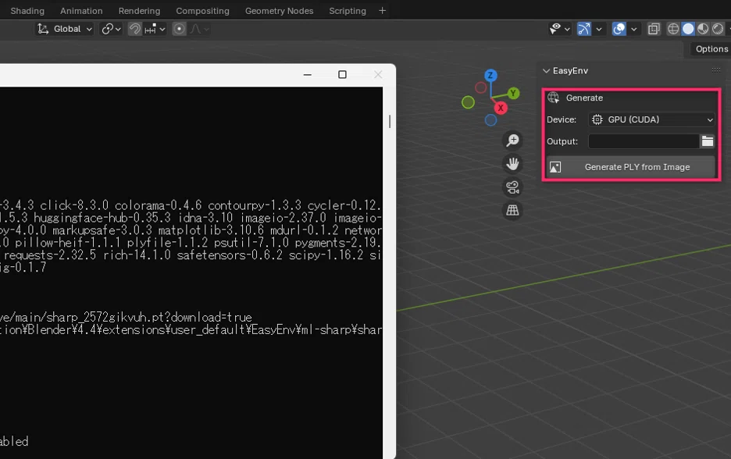Add a new workspace with the plus icon
The height and width of the screenshot is (459, 731).
coord(382,10)
